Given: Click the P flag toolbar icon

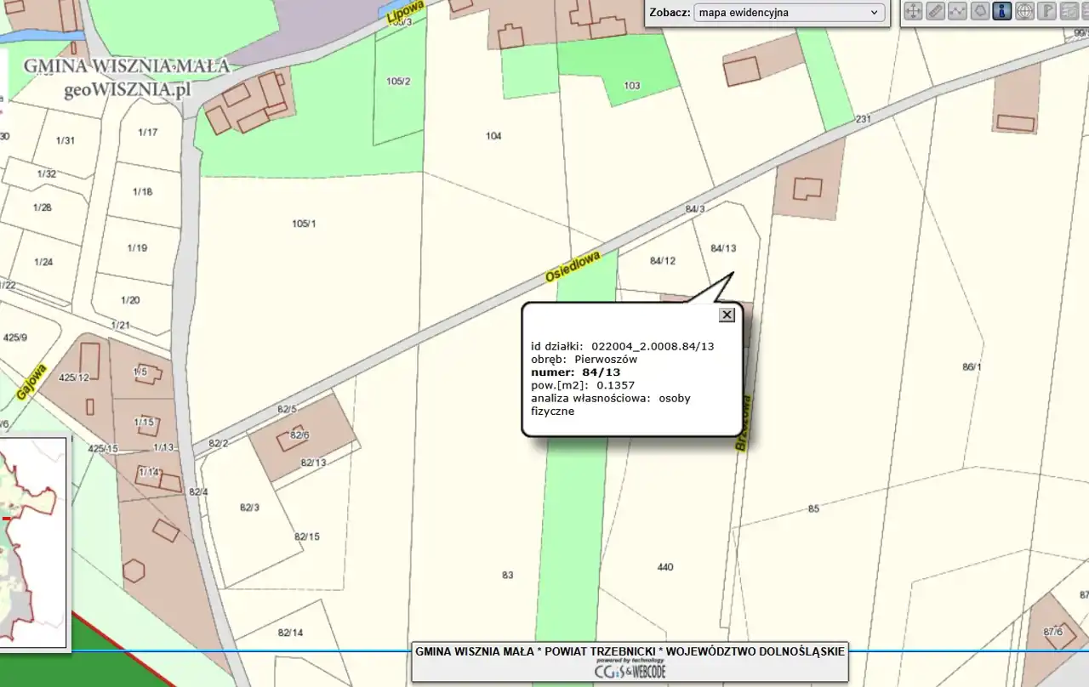Looking at the screenshot, I should tap(1046, 12).
